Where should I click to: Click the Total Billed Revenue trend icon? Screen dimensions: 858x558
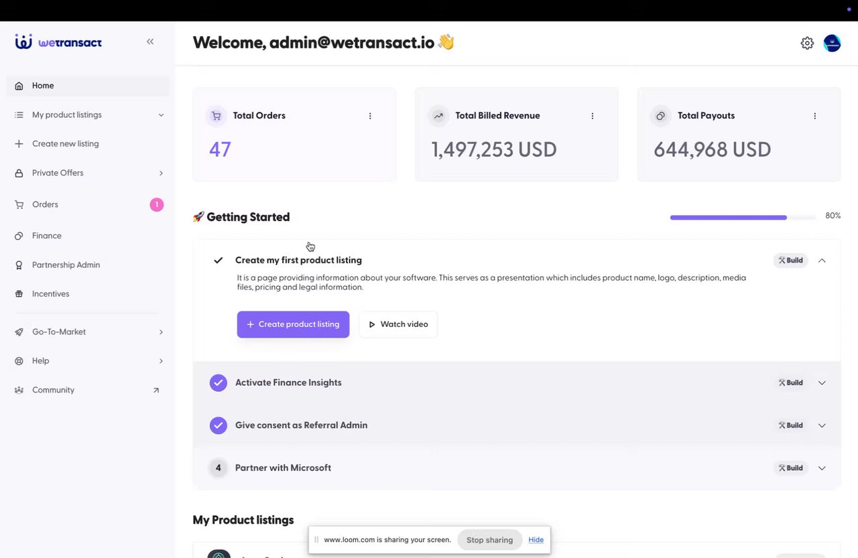click(438, 116)
